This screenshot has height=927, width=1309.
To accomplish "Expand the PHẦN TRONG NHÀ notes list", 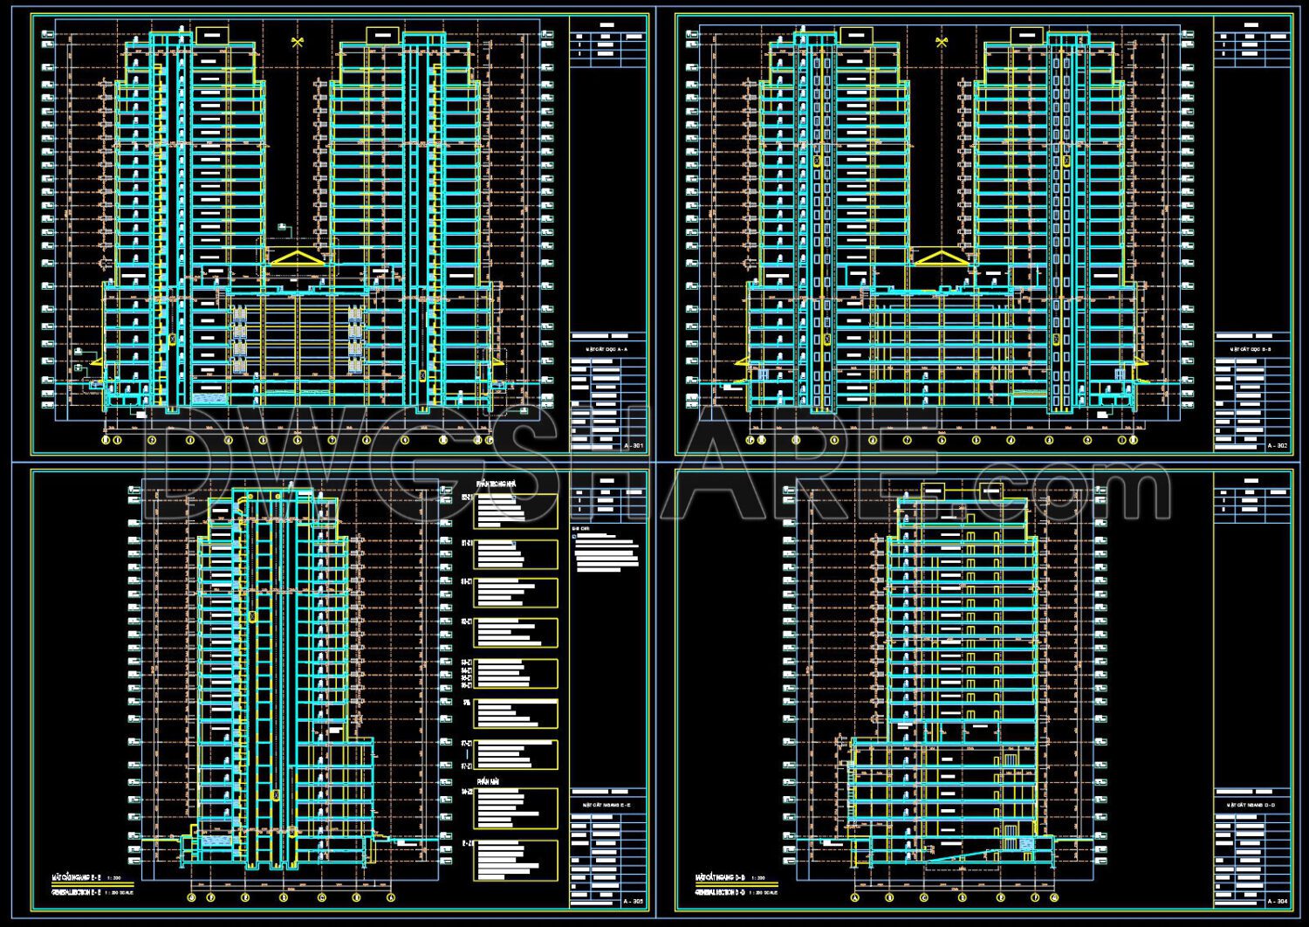I will point(497,484).
